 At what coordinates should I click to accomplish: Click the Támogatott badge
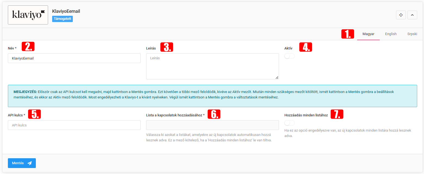62,19
